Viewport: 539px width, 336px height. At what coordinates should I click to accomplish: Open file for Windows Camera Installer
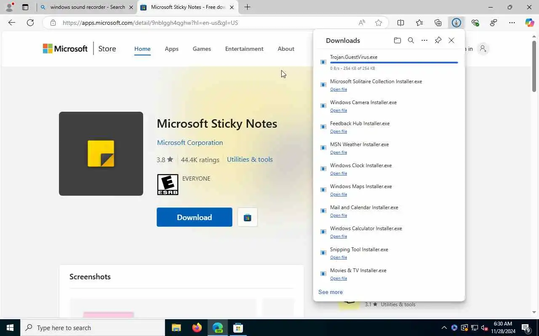(339, 110)
